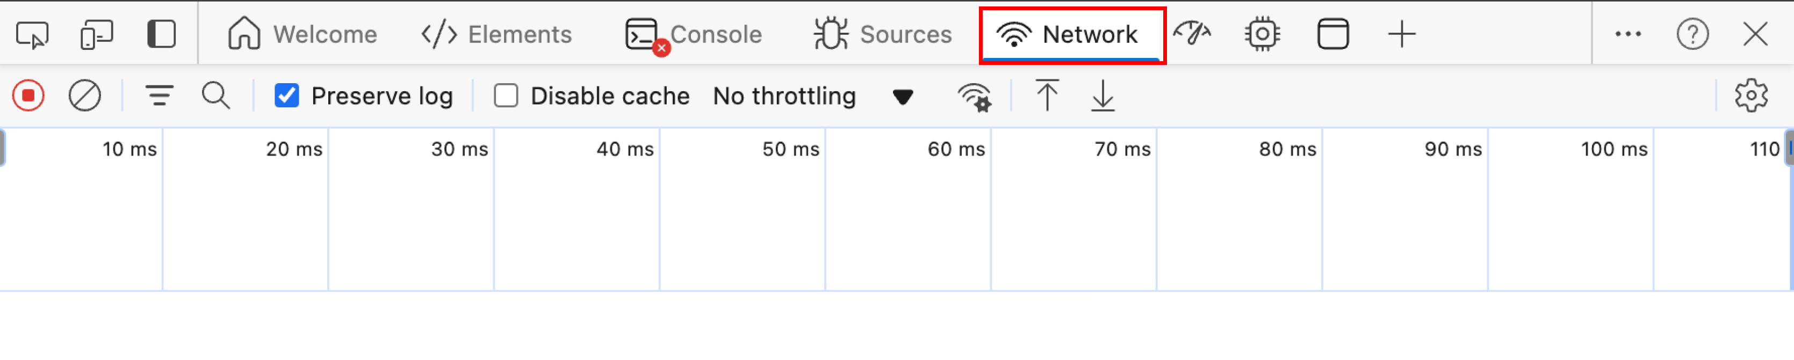The image size is (1794, 360).
Task: Clear the network log
Action: [85, 95]
